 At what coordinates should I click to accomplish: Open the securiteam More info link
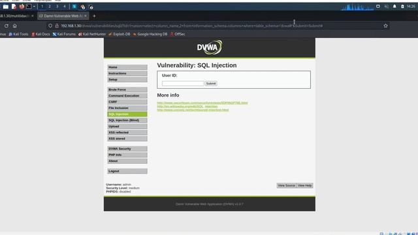202,103
